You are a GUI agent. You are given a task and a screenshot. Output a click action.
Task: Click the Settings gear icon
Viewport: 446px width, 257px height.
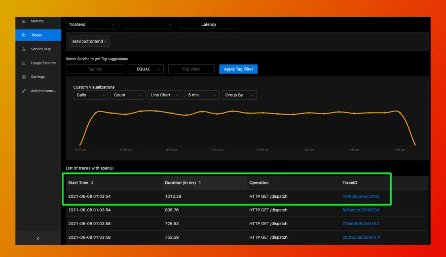(x=24, y=77)
